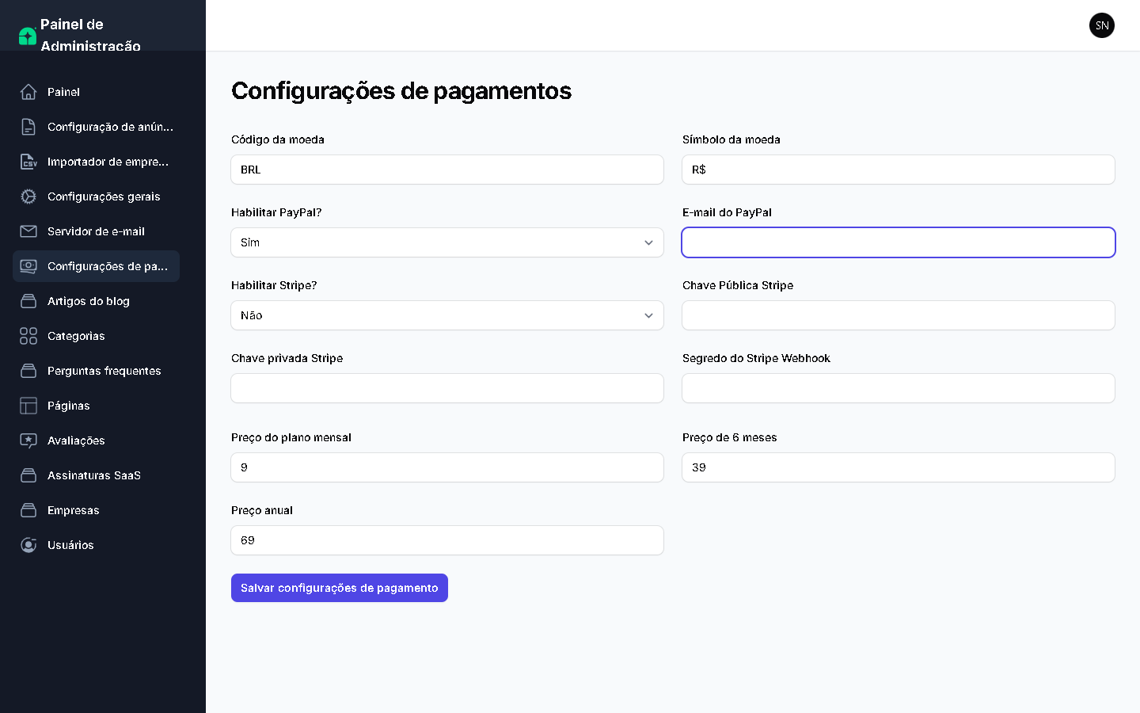Open the Habilitar PayPal dropdown
The image size is (1140, 713).
(447, 242)
